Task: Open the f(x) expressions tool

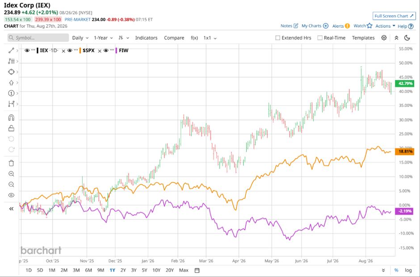Action: 194,38
